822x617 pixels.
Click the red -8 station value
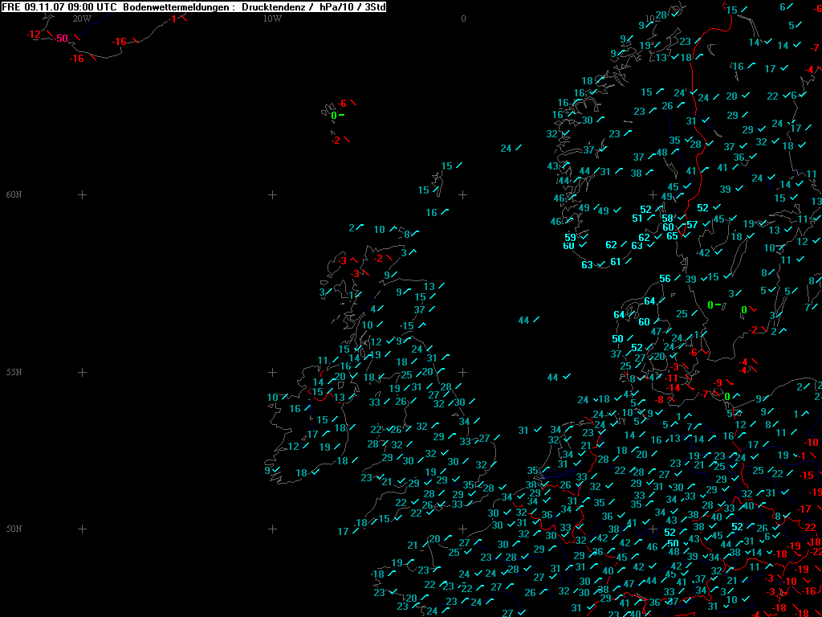coord(659,399)
